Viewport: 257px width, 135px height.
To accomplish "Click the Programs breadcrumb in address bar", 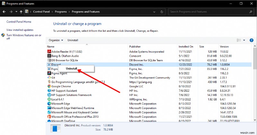I will (60, 12).
